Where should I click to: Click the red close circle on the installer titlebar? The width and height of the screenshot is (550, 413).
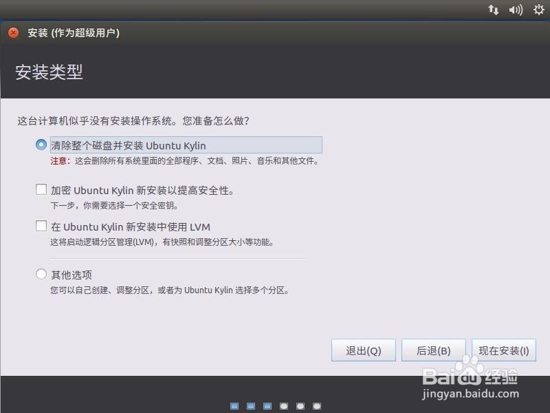[x=12, y=32]
